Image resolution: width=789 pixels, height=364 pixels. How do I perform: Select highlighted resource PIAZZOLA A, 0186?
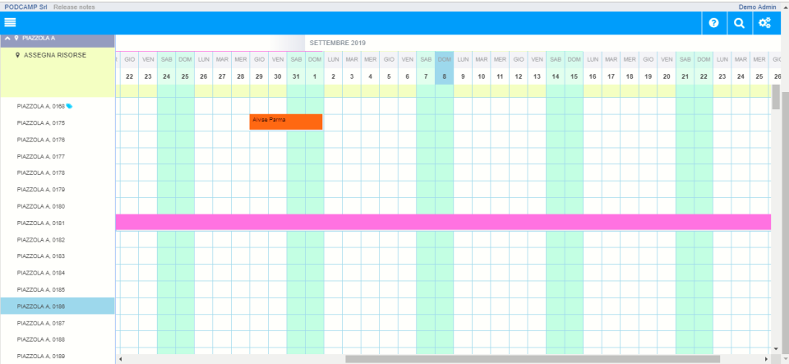(58, 306)
